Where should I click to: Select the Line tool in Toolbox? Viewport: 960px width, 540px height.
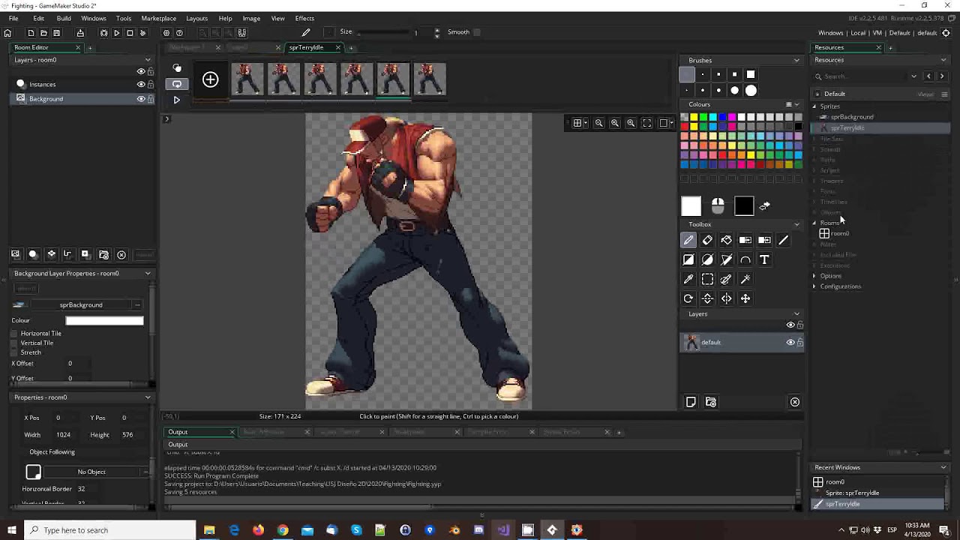point(783,240)
